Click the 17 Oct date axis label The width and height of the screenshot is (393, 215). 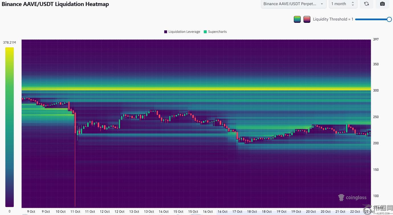pos(237,212)
